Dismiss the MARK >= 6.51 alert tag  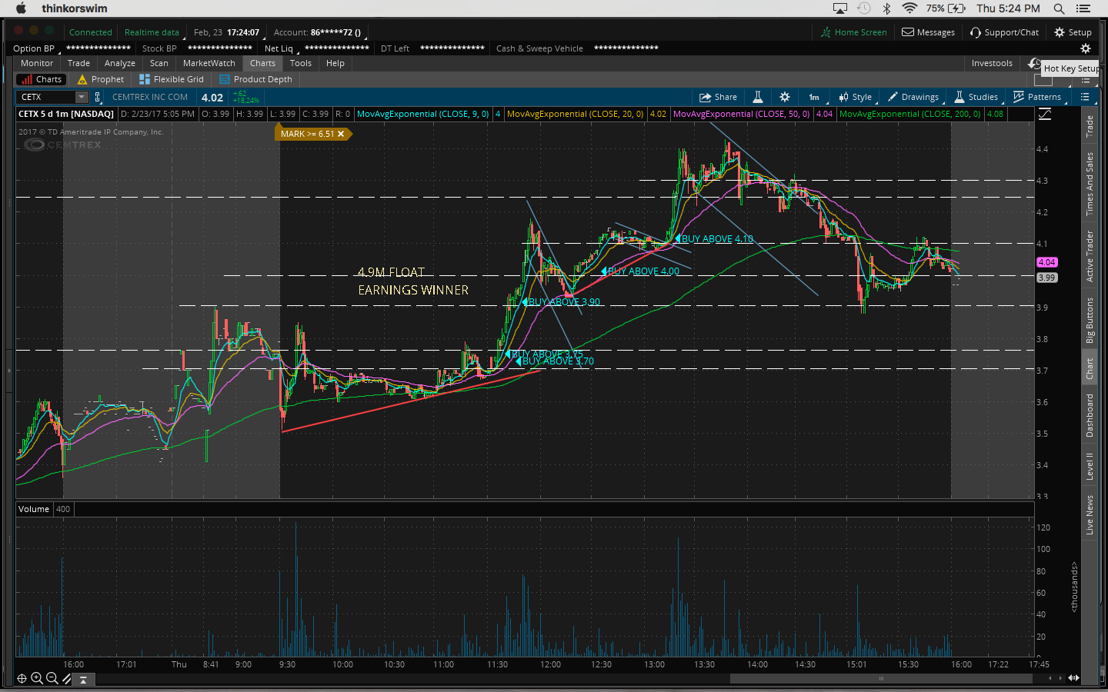tap(341, 134)
